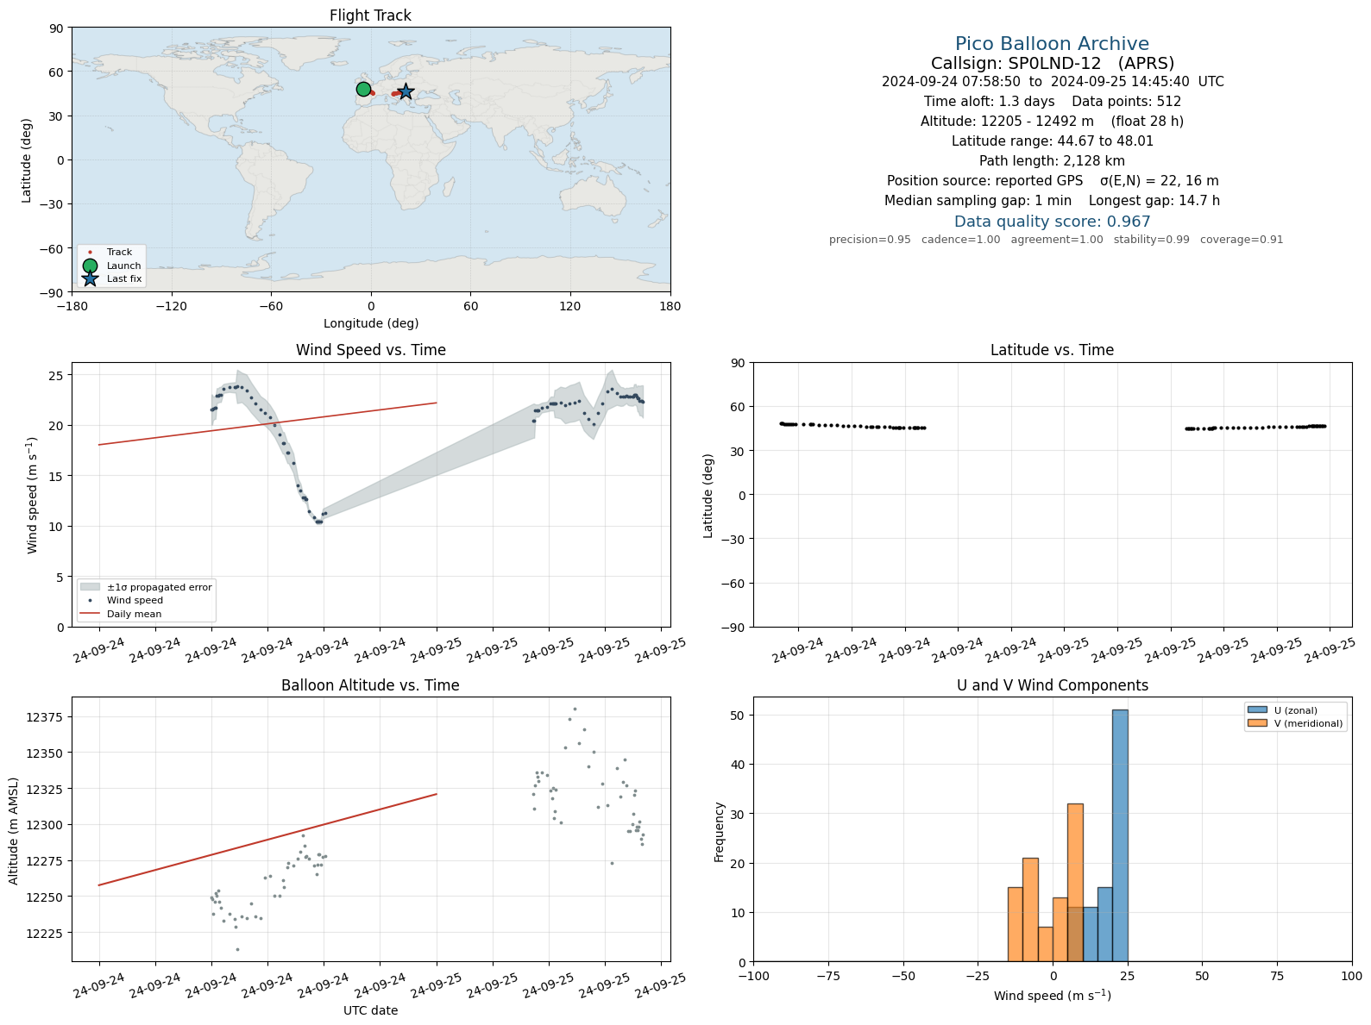1371x1025 pixels.
Task: Click the 'Wind Speed vs. Time' chart title
Action: (370, 350)
